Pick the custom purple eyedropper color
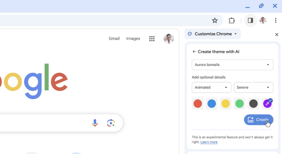The width and height of the screenshot is (282, 154). [x=267, y=103]
